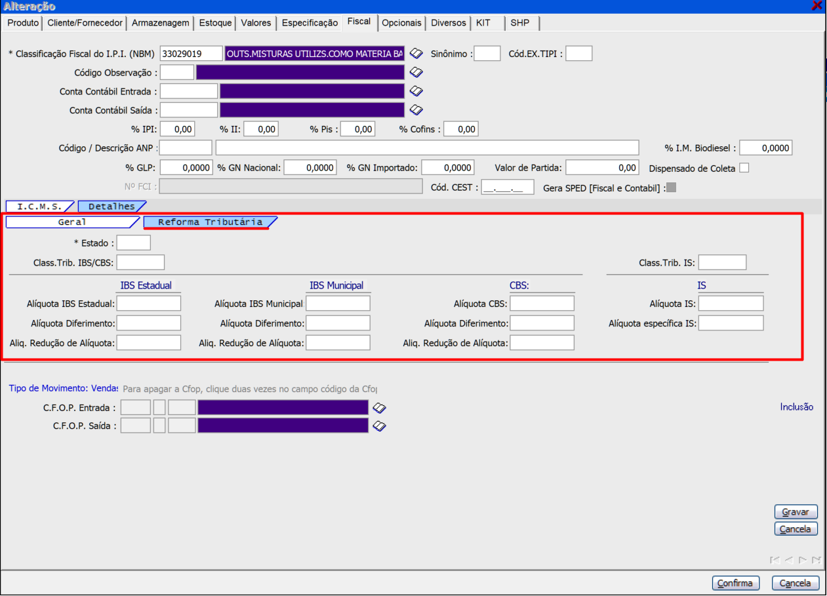Toggle Gera SPED Fiscal e Contabil checkbox
827x596 pixels.
click(x=671, y=188)
